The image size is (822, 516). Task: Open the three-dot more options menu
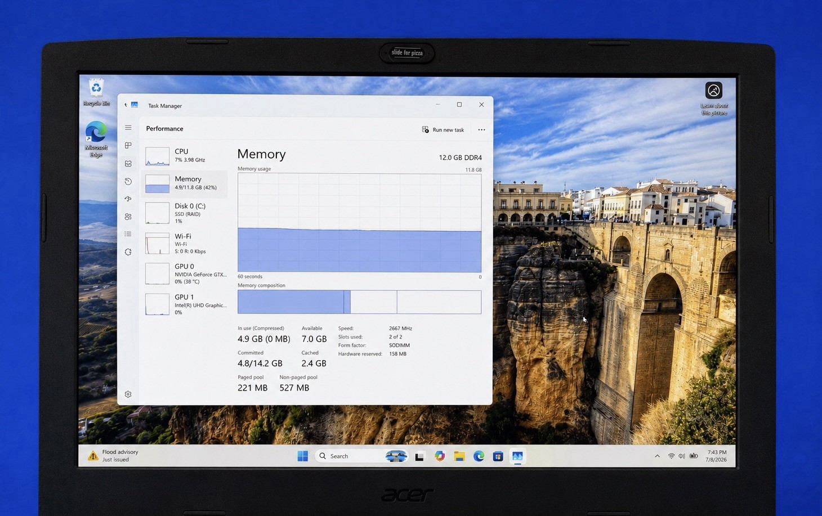[x=481, y=129]
